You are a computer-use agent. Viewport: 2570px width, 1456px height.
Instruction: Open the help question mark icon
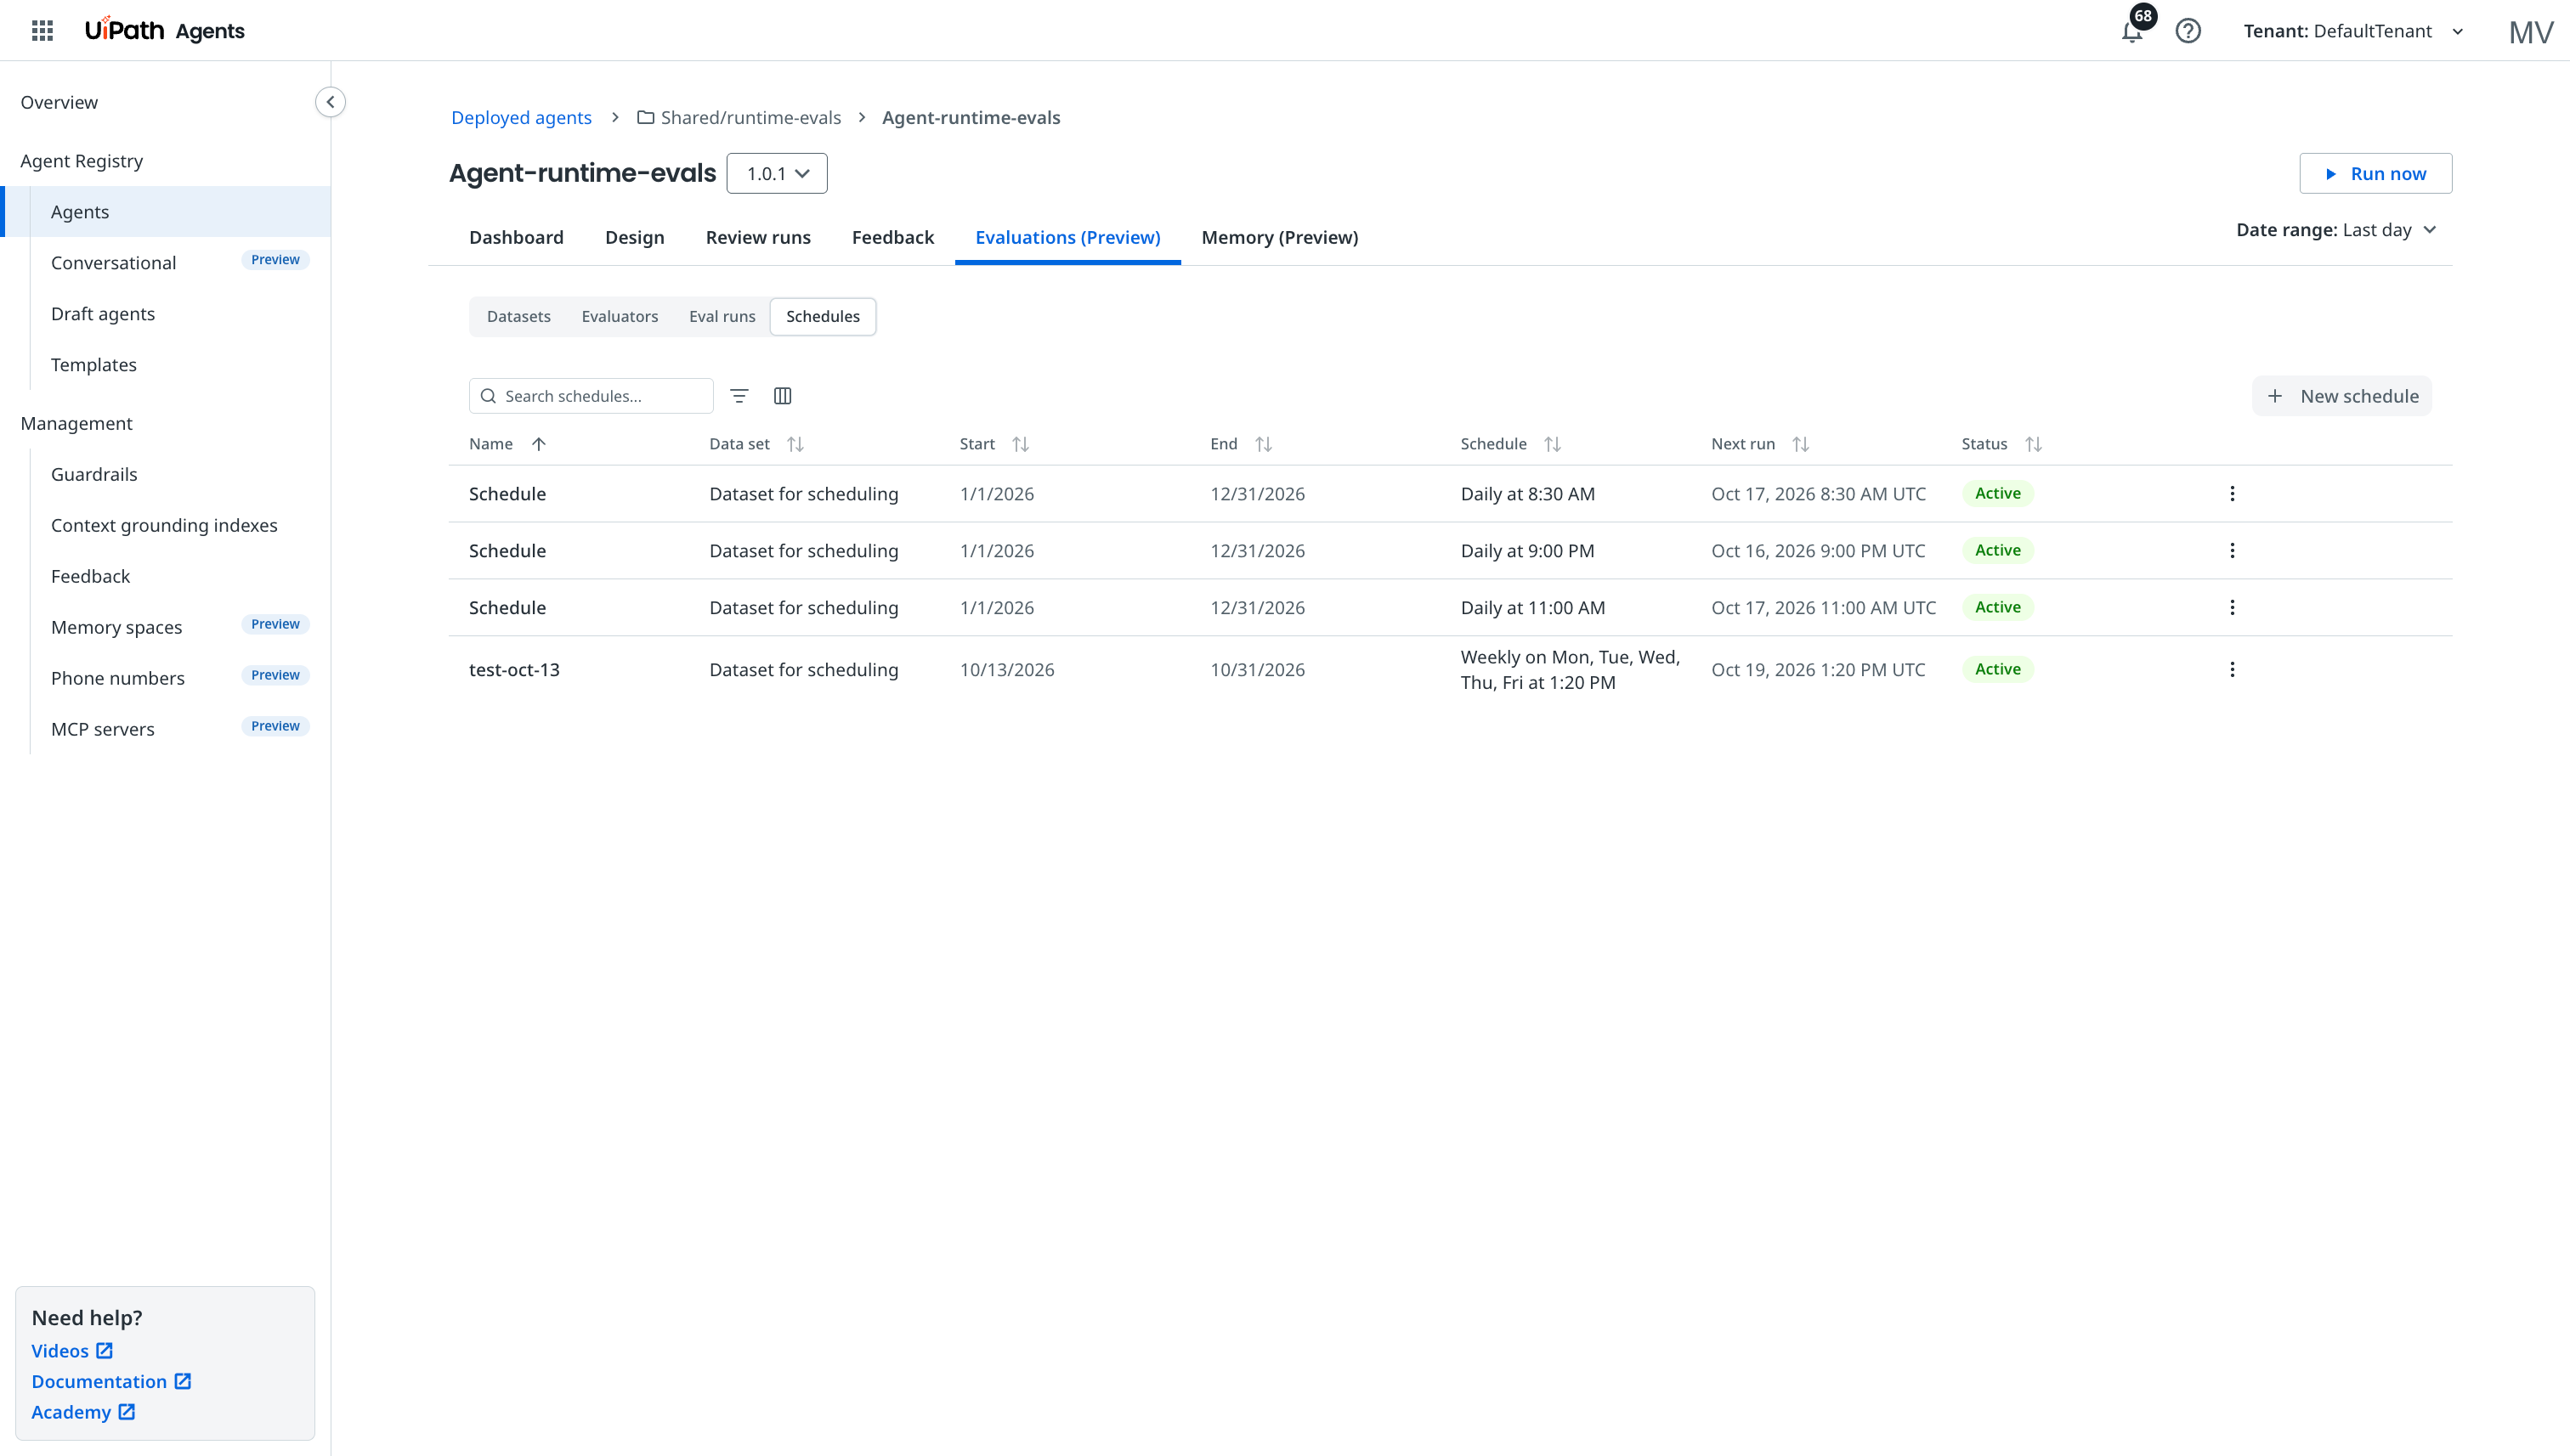click(x=2188, y=31)
